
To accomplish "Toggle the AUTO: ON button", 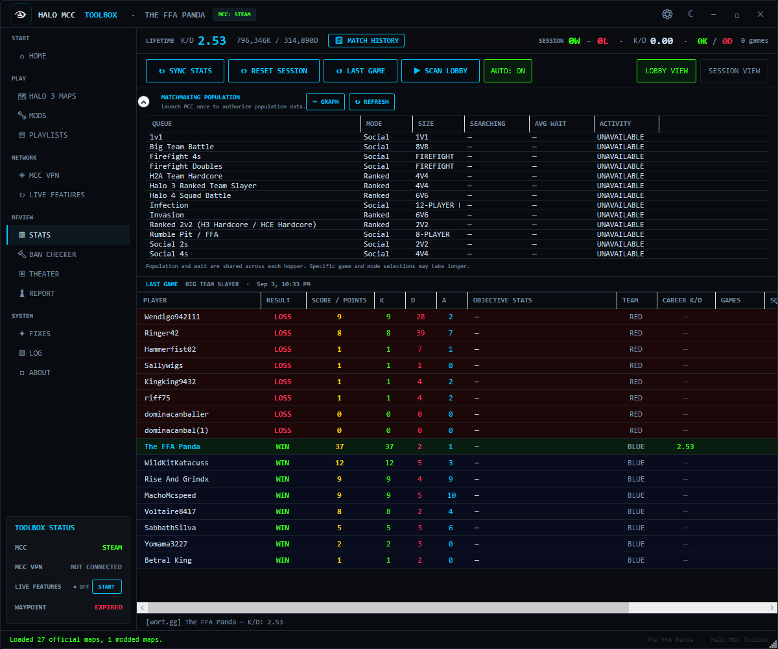I will click(508, 71).
